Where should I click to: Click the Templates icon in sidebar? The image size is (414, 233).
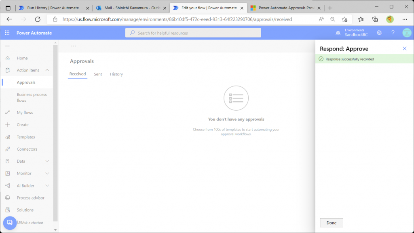point(8,137)
